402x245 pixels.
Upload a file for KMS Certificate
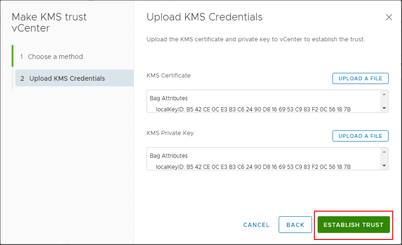point(360,78)
